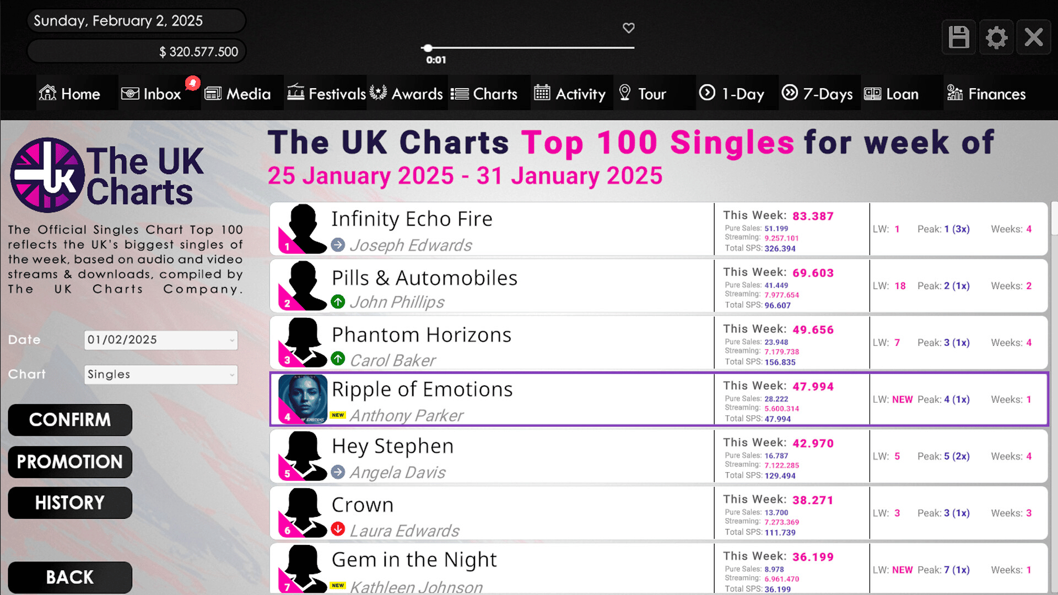Open the settings gear icon
The height and width of the screenshot is (595, 1058).
(x=996, y=37)
